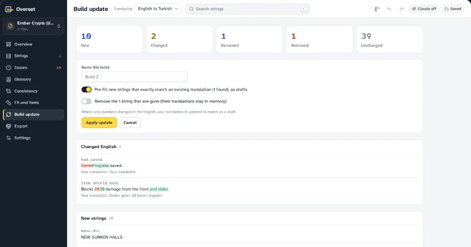Click the Apply update button
The image size is (471, 247).
coord(99,123)
